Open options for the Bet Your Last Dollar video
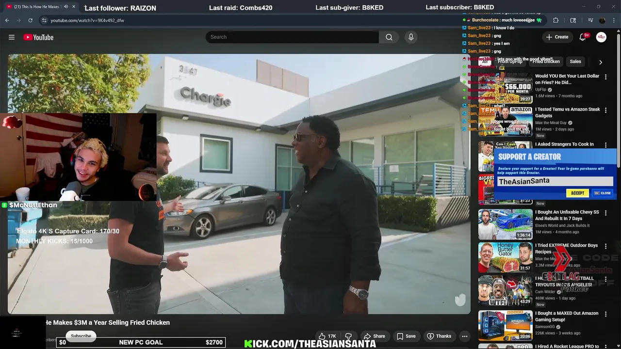Viewport: 621px width, 349px height. 605,77
